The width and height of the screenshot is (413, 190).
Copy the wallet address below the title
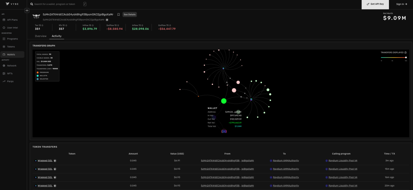107,19
